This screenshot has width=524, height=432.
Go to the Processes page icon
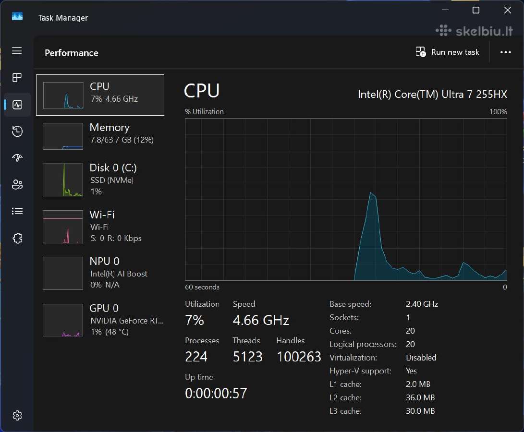(x=17, y=77)
